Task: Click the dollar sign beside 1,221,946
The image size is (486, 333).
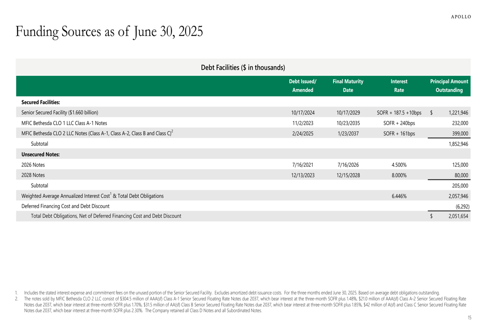Action: pyautogui.click(x=431, y=113)
